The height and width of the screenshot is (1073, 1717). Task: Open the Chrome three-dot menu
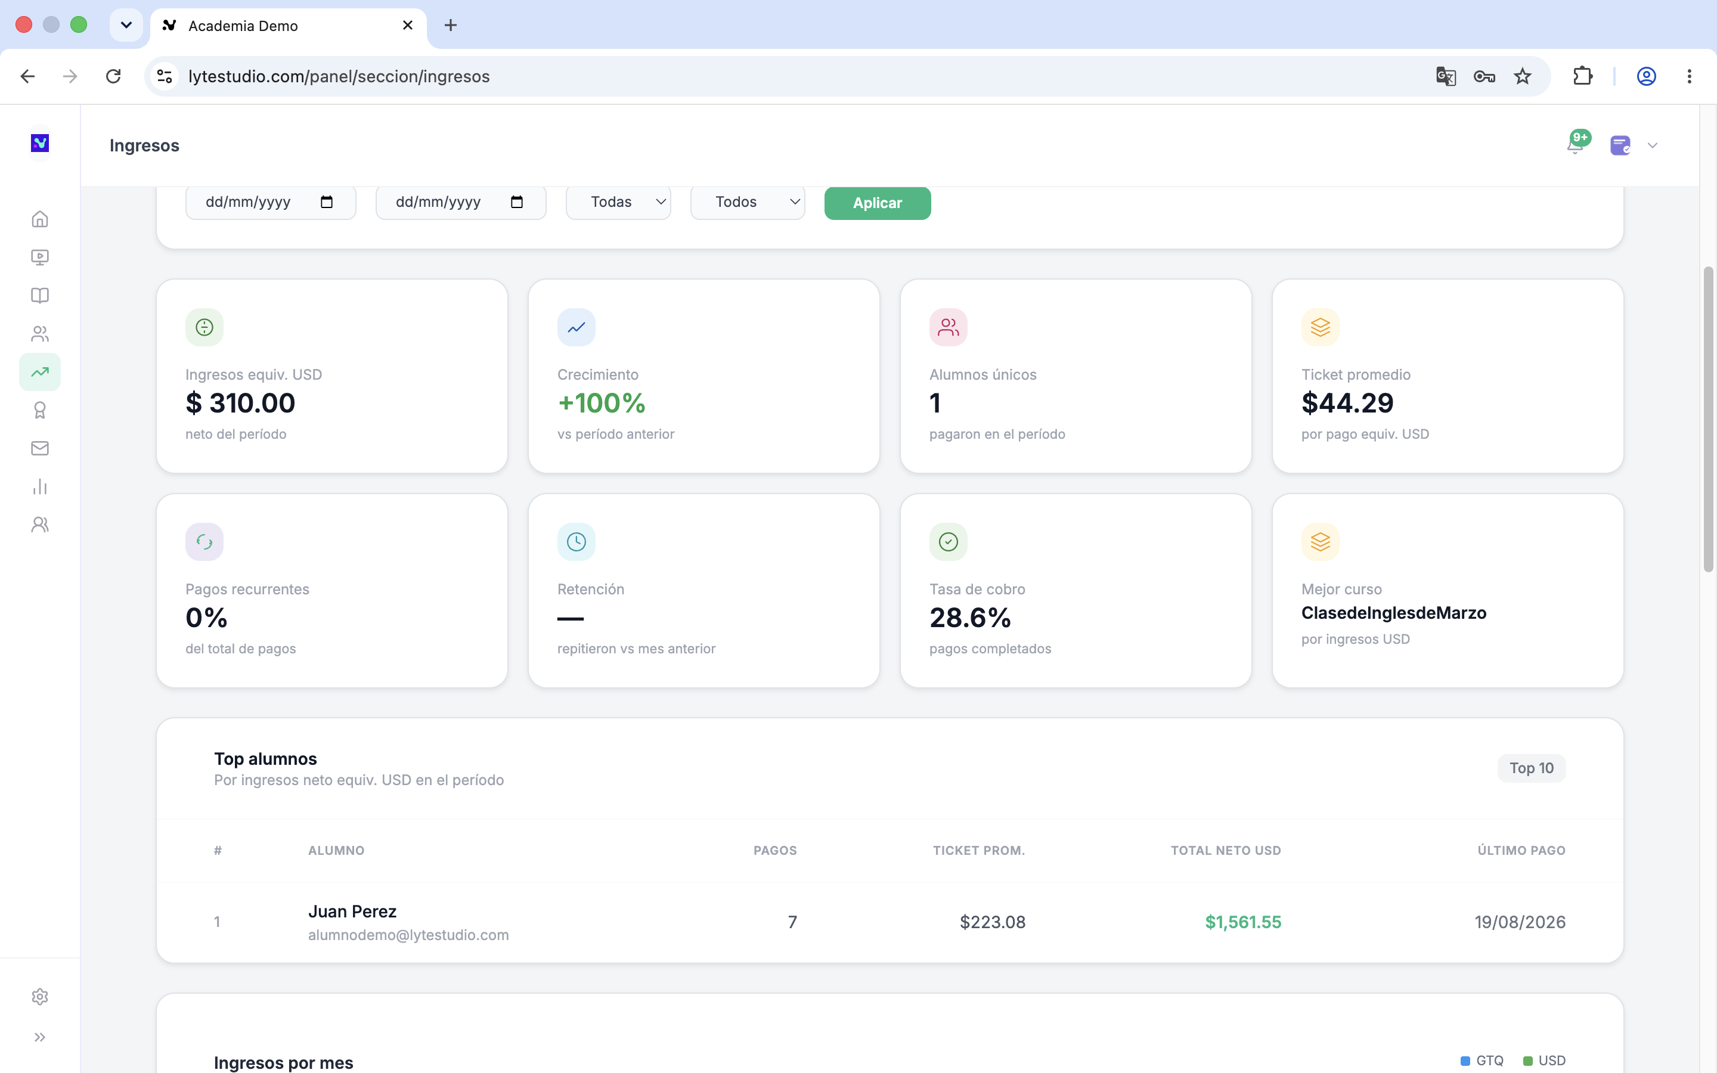point(1690,76)
